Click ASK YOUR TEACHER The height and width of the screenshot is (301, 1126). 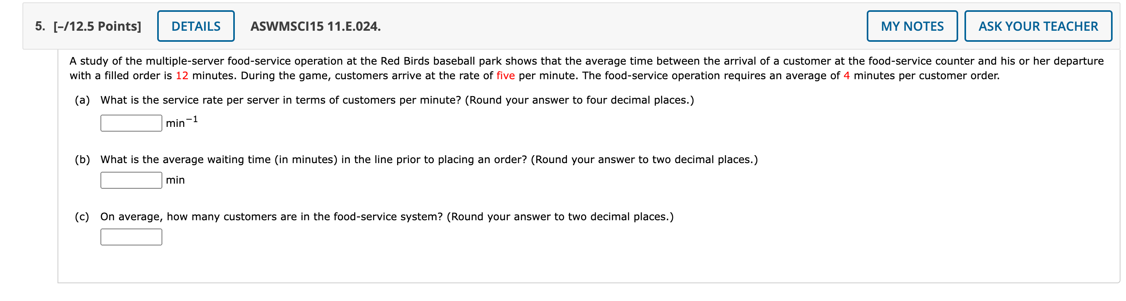tap(1038, 26)
